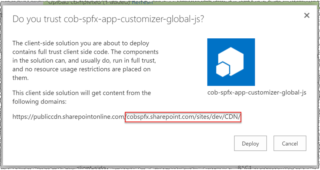This screenshot has height=170, width=320.
Task: Click the full trust client side code paragraph
Action: 85,61
